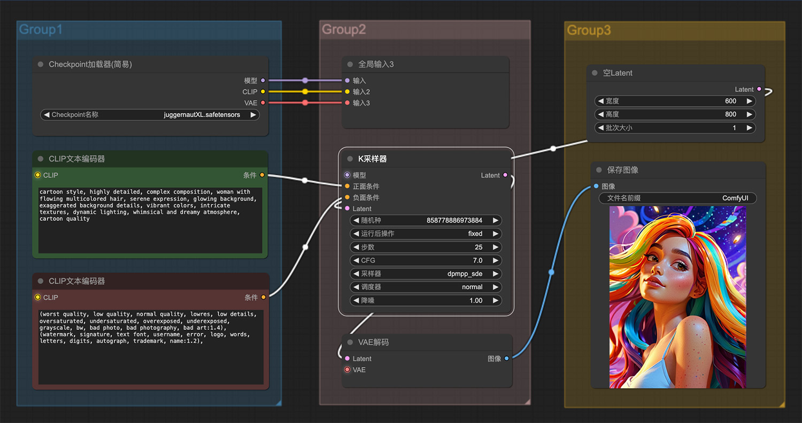The width and height of the screenshot is (802, 423).
Task: Decrease 步数 value with left arrow
Action: pyautogui.click(x=356, y=247)
